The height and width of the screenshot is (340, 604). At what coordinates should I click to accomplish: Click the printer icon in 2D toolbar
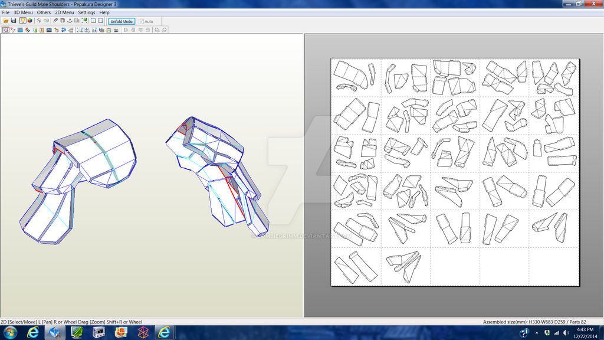(116, 30)
